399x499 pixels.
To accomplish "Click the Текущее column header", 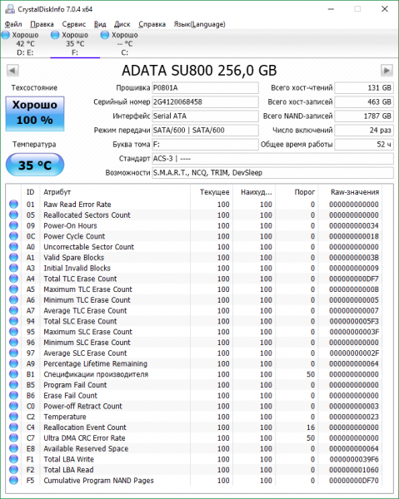I will [x=211, y=192].
